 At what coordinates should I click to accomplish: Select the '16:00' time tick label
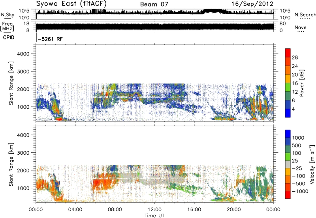pyautogui.click(x=194, y=210)
